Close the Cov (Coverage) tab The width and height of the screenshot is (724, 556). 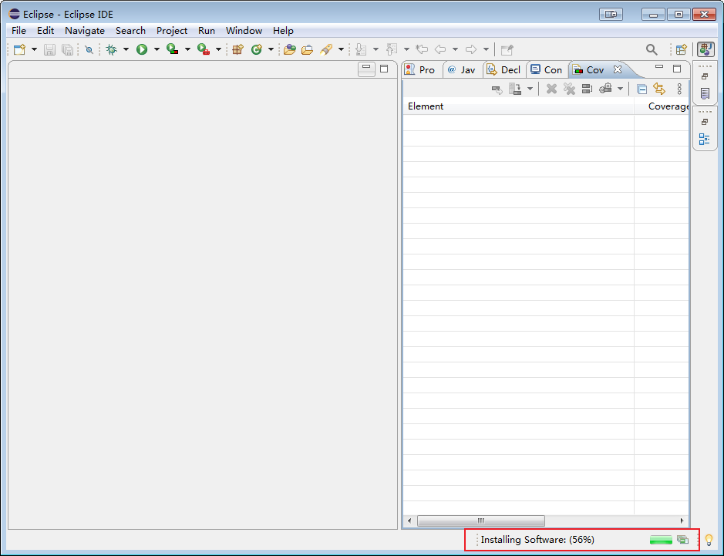pyautogui.click(x=618, y=69)
